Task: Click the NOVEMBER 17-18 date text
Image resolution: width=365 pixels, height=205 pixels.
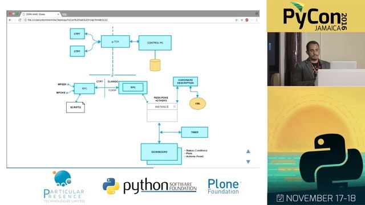Action: point(321,198)
